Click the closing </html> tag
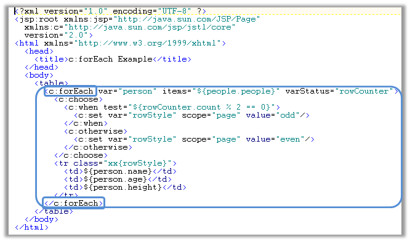Image resolution: width=410 pixels, height=242 pixels. pyautogui.click(x=31, y=227)
